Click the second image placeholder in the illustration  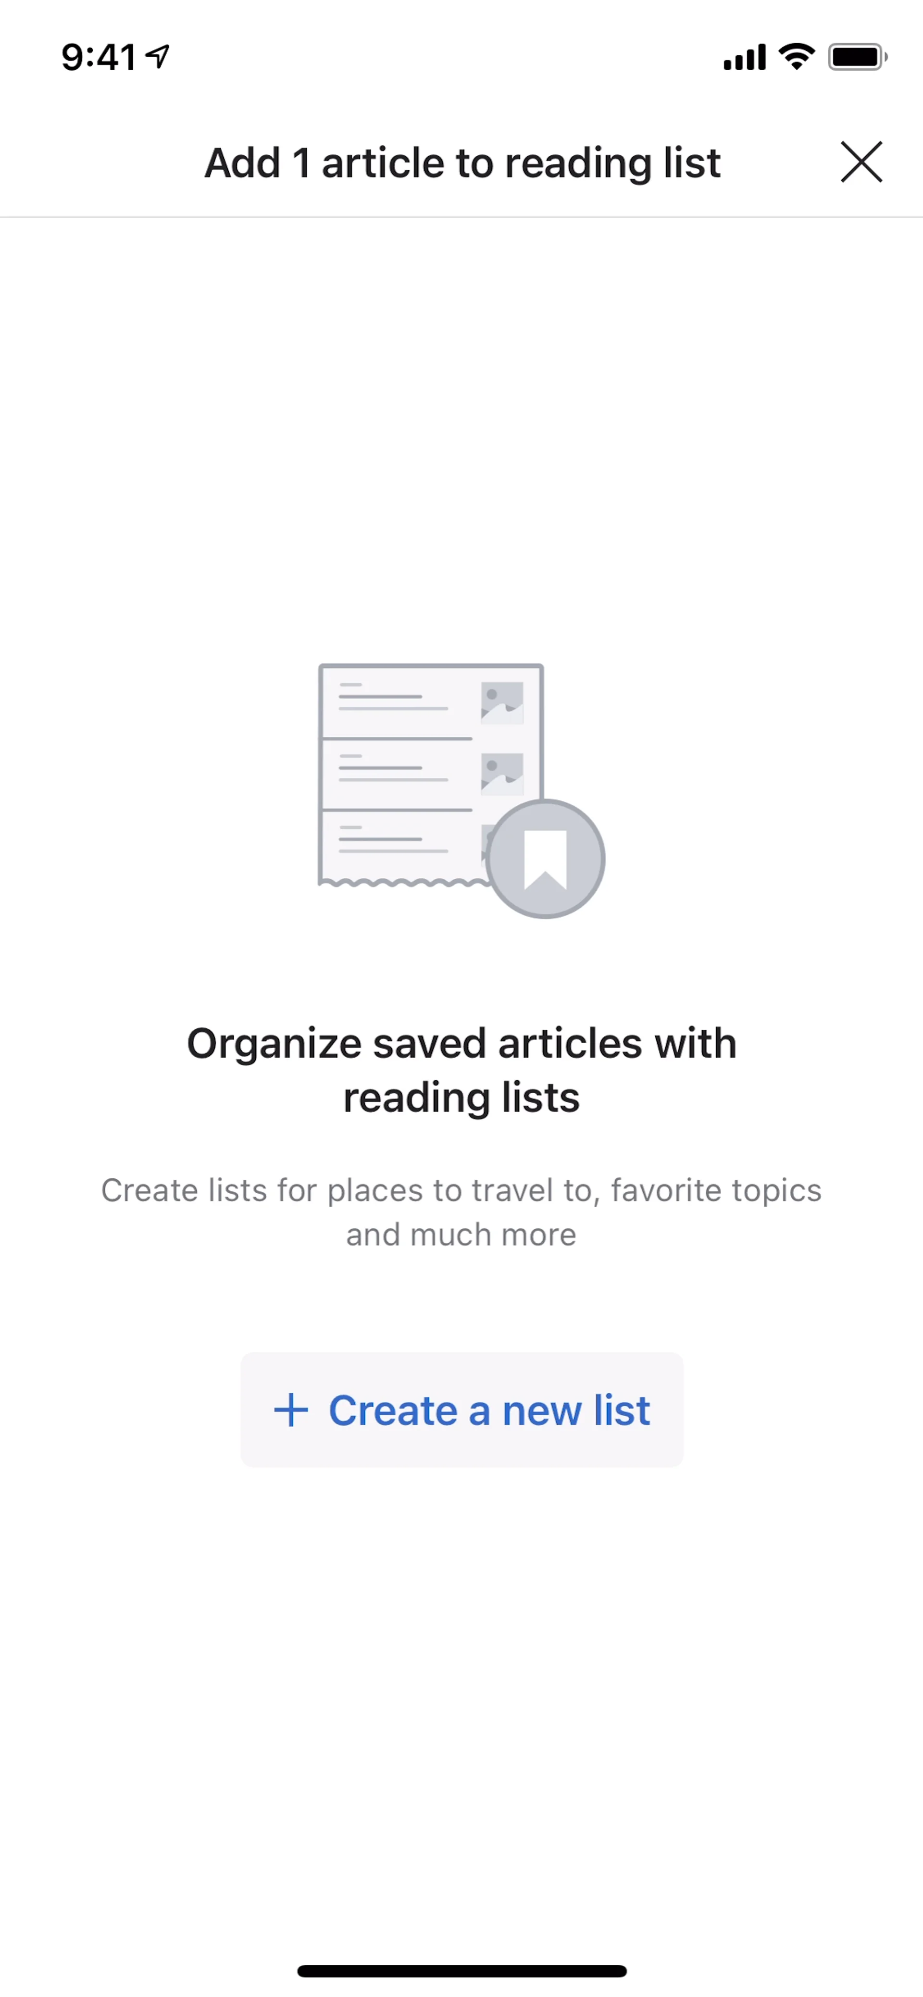click(501, 774)
